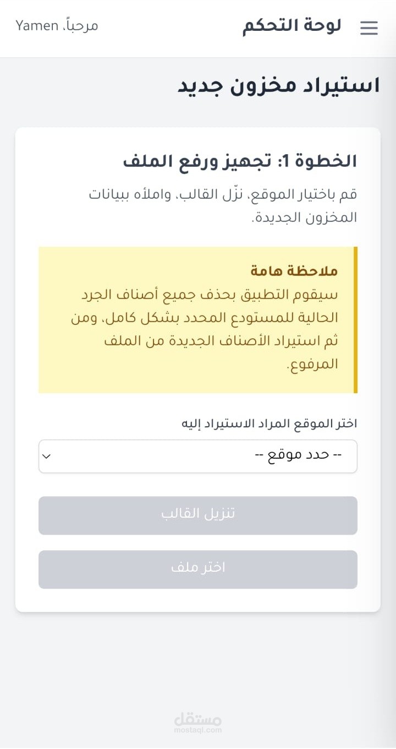Click empty header space between title and greeting
Image resolution: width=396 pixels, height=749 pixels.
(170, 28)
